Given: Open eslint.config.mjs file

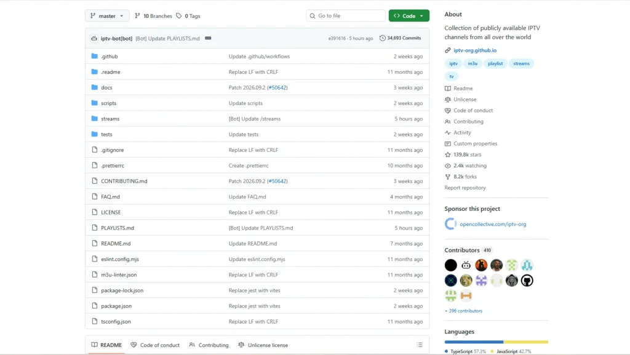Looking at the screenshot, I should [120, 259].
